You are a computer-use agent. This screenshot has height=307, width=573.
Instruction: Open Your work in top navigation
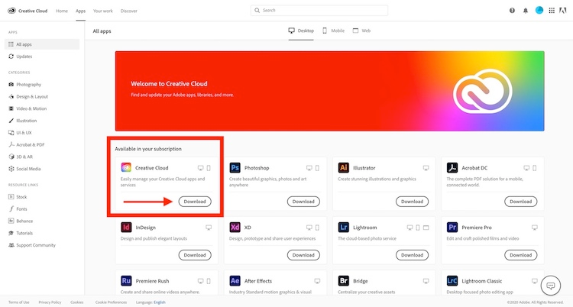point(102,11)
